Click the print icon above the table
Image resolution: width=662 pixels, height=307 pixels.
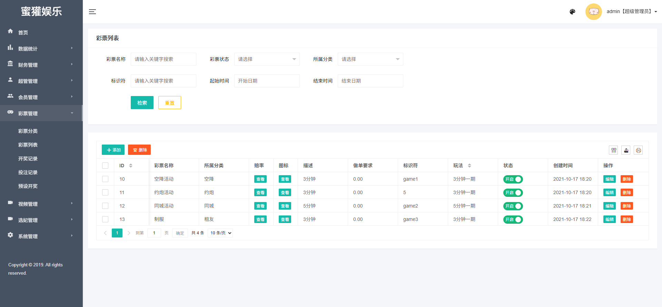tap(639, 150)
